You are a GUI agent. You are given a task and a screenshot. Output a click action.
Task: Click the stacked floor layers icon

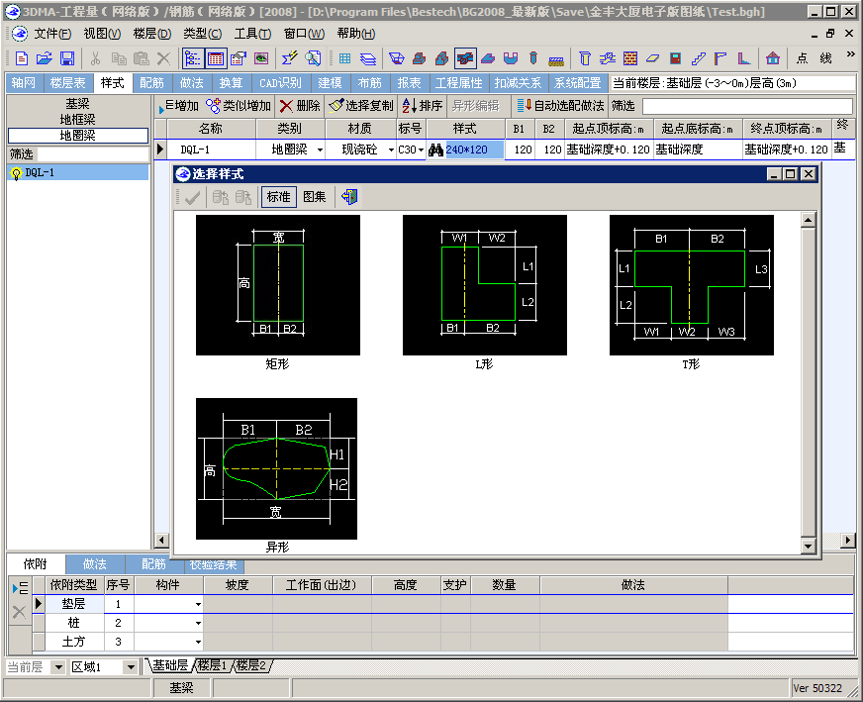[367, 58]
